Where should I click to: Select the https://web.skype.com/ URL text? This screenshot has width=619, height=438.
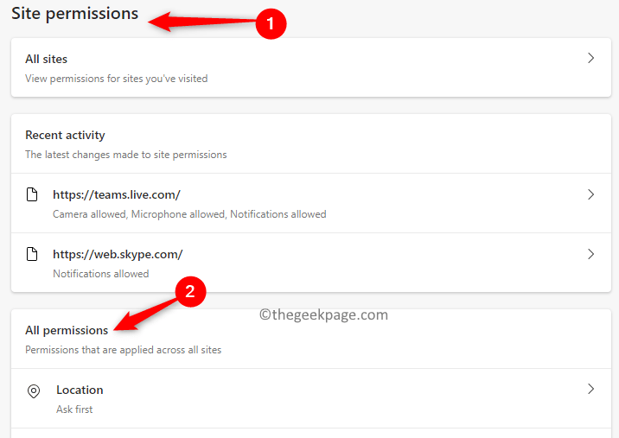[118, 255]
